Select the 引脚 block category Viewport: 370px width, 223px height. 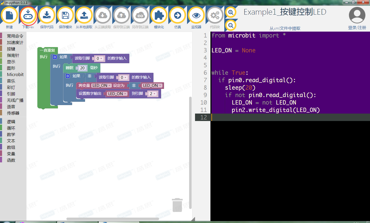(11, 94)
